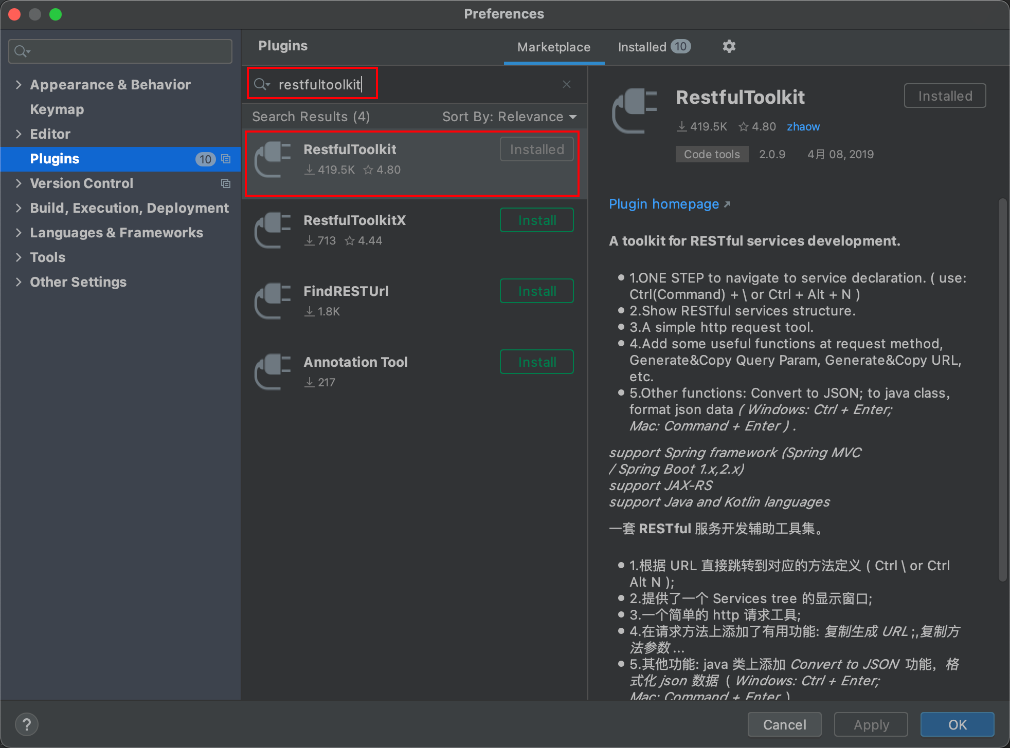Click the Annotation Tool plug icon
The image size is (1010, 748).
(273, 372)
